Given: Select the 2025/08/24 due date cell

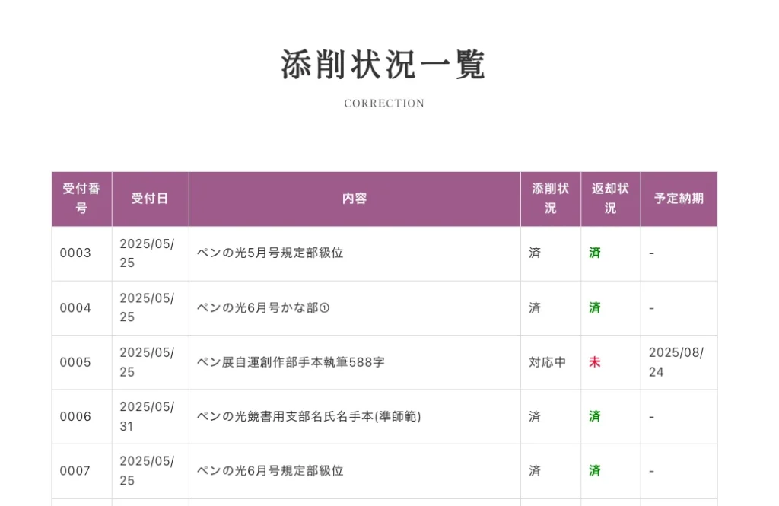Looking at the screenshot, I should 676,362.
